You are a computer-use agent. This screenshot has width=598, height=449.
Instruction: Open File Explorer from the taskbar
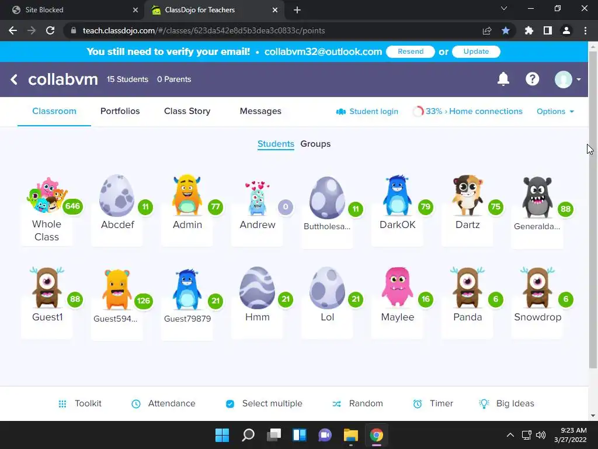pos(350,435)
